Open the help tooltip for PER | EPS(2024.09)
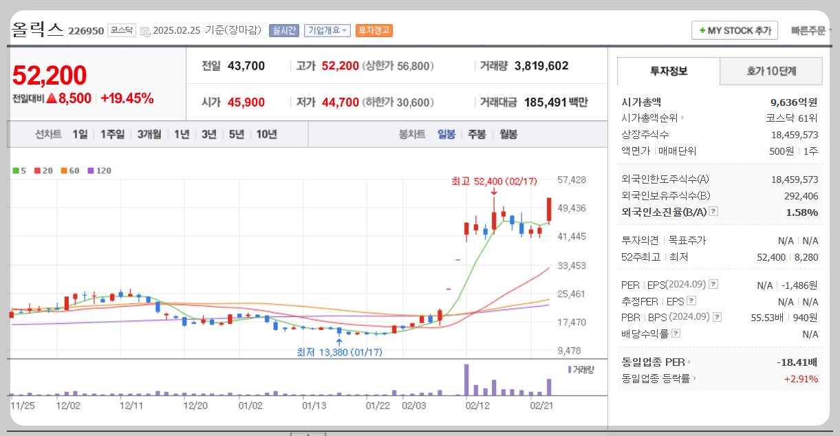The width and height of the screenshot is (840, 436). coord(713,283)
